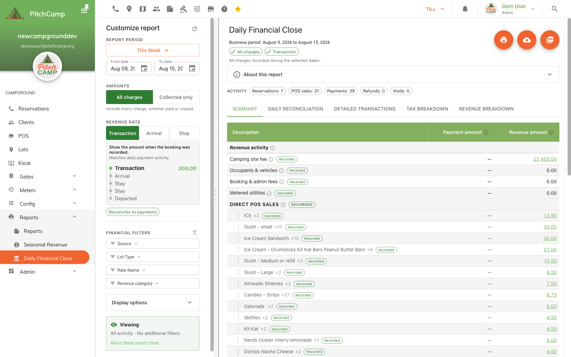Open the Dem User account menu
Screen dimensions: 571x357
pos(510,9)
